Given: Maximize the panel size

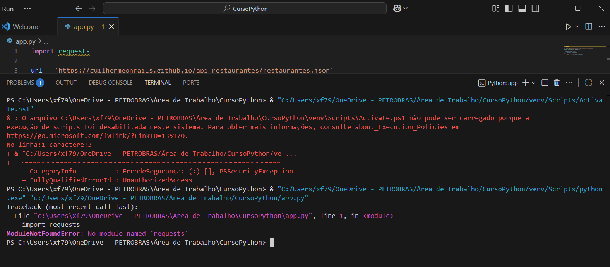Looking at the screenshot, I should pyautogui.click(x=589, y=83).
